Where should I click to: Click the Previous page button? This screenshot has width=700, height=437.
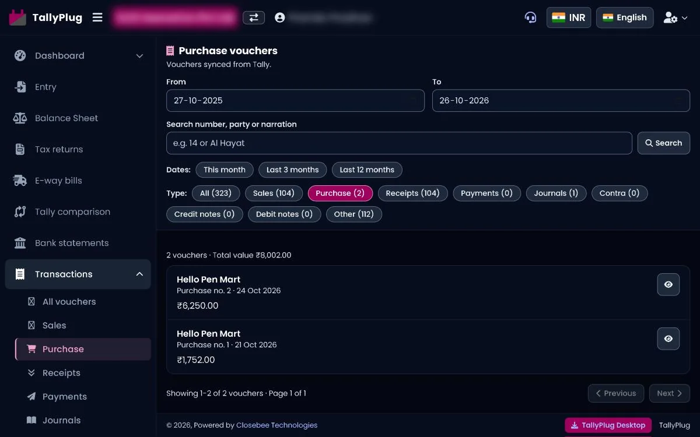pos(616,393)
